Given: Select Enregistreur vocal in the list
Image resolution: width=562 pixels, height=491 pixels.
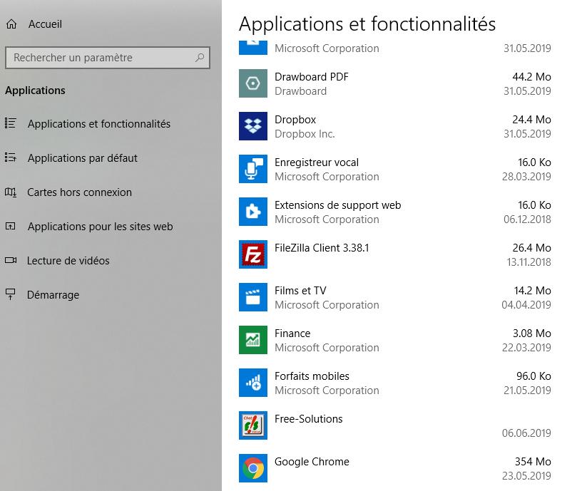Looking at the screenshot, I should tap(317, 162).
